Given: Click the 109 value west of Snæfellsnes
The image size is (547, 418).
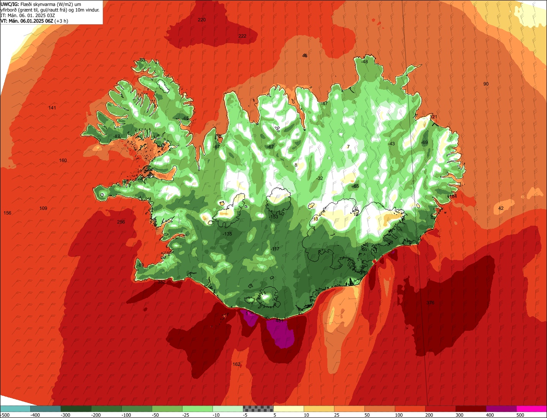Looking at the screenshot, I should click(43, 208).
